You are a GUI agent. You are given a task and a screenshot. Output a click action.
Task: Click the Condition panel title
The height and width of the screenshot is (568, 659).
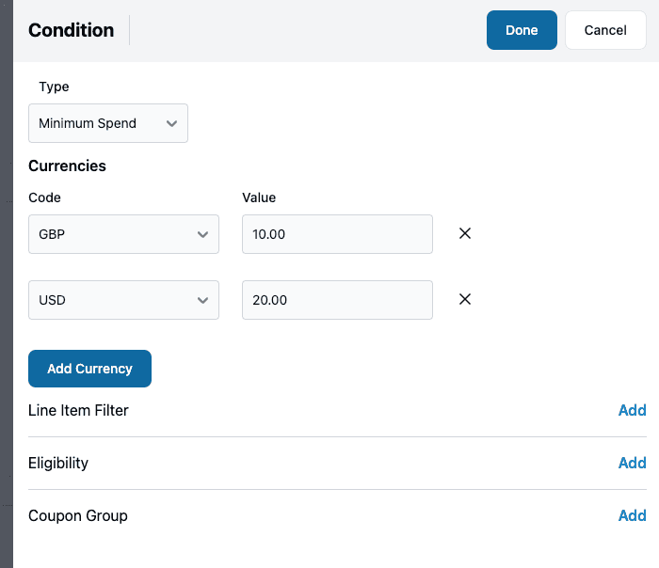71,30
